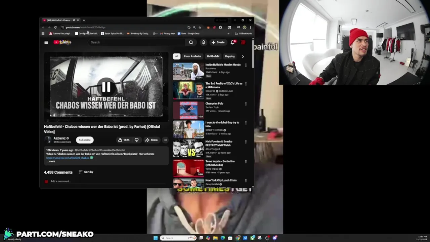430x242 pixels.
Task: Go back in Chrome browser
Action: 43,27
